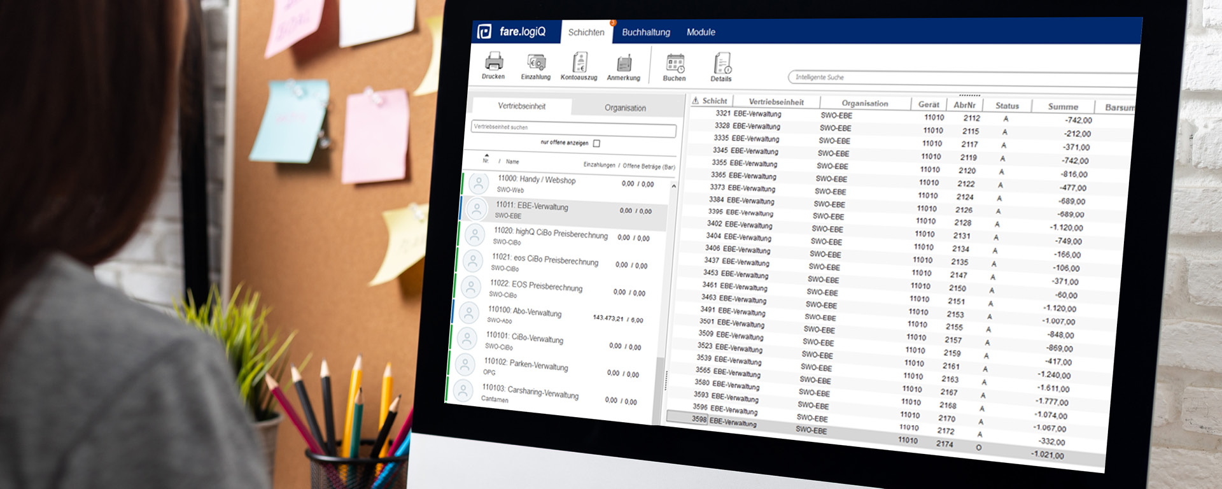Image resolution: width=1222 pixels, height=489 pixels.
Task: Open the Module menu tab
Action: pyautogui.click(x=701, y=32)
